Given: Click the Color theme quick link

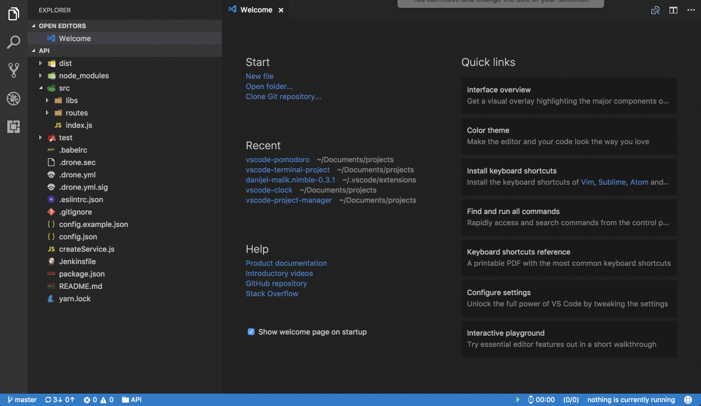Looking at the screenshot, I should coord(569,136).
